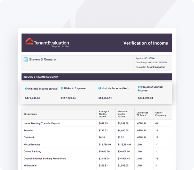194x170 pixels.
Task: Click the Confidence TE Score column header
Action: tap(142, 114)
